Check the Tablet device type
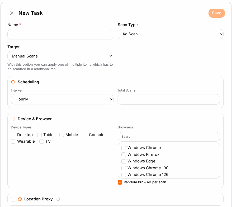 39,135
